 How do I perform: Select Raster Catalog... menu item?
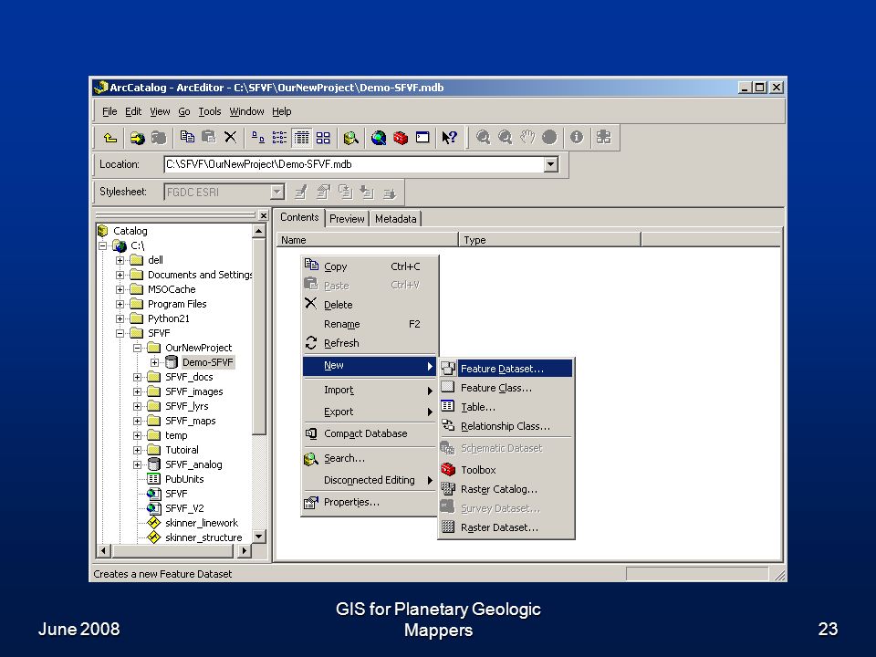[x=506, y=489]
